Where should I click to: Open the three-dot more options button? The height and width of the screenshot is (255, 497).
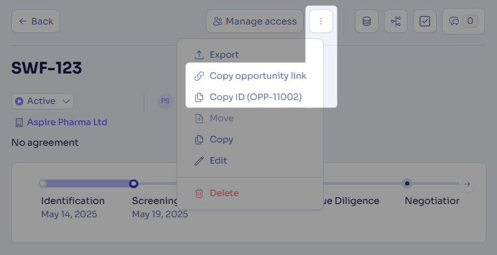pyautogui.click(x=321, y=21)
